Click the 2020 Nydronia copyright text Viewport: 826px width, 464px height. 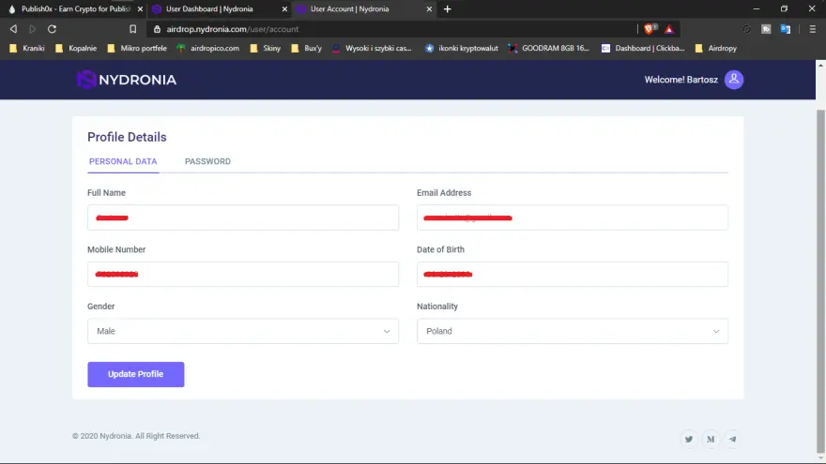tap(136, 436)
